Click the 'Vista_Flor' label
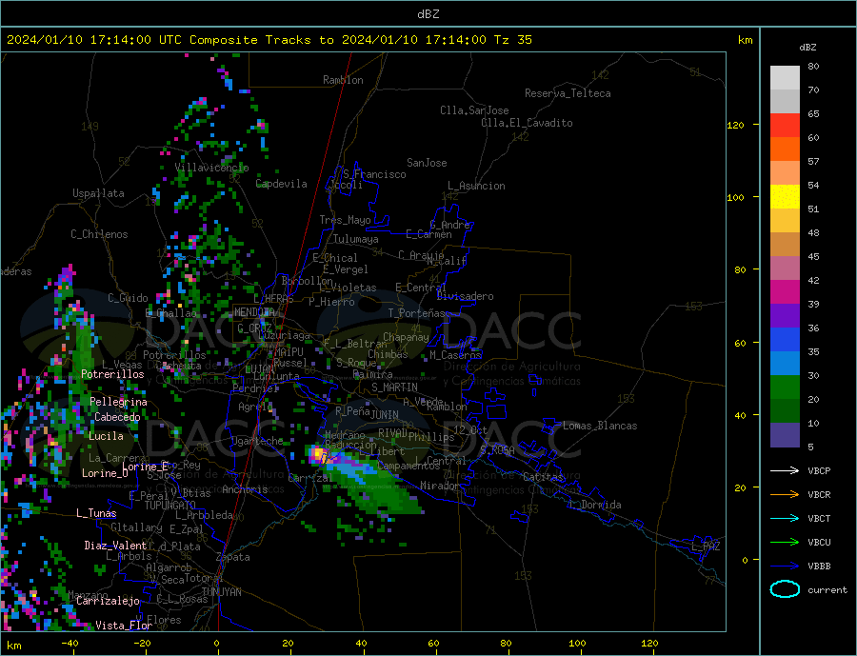The width and height of the screenshot is (857, 656). pos(124,626)
